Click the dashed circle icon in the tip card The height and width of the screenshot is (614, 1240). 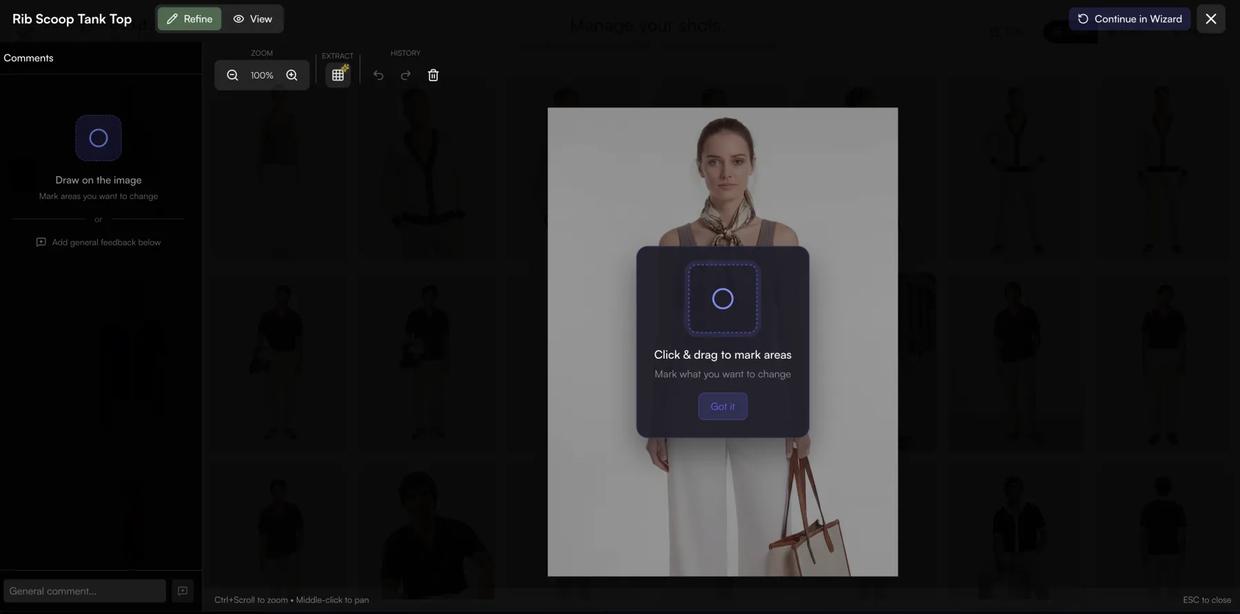(x=723, y=298)
